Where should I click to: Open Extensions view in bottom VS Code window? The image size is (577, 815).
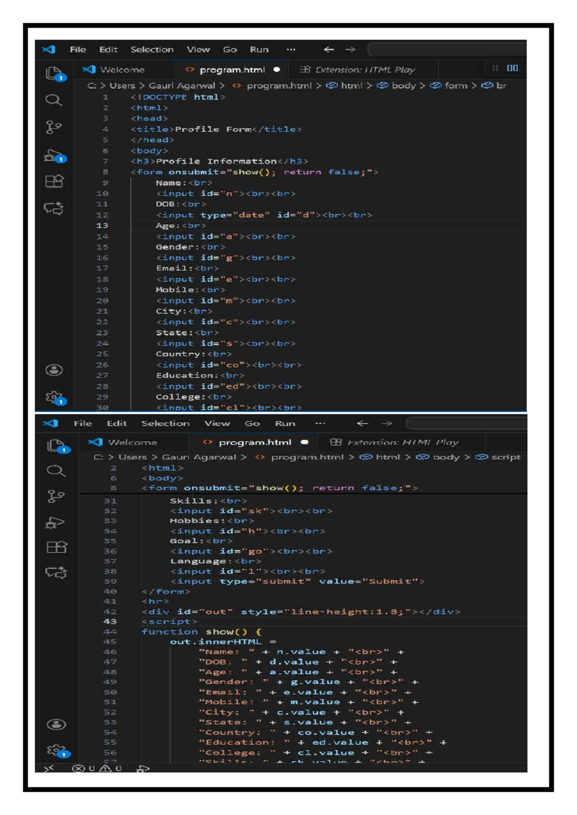point(56,547)
